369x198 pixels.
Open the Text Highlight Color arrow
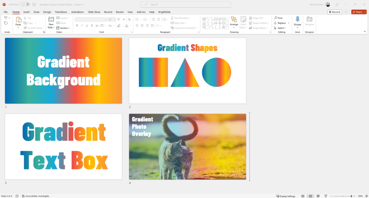(122, 26)
